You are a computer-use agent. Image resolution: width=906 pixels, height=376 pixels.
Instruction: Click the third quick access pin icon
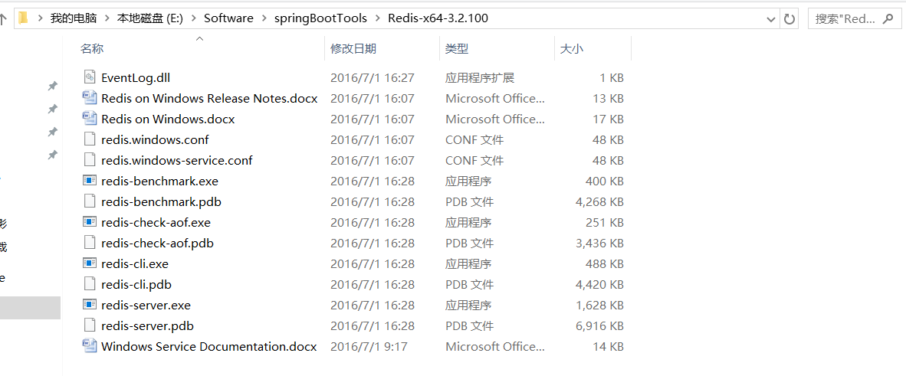click(52, 132)
